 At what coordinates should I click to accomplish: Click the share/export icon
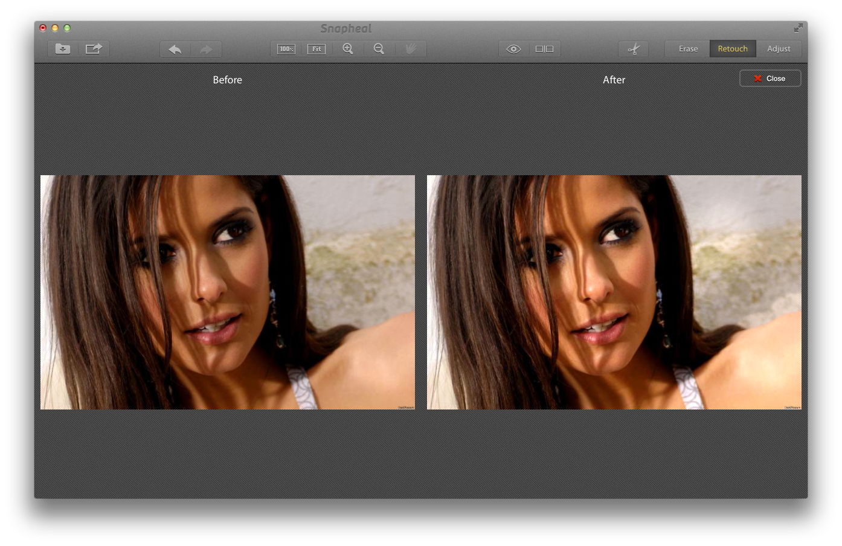94,49
